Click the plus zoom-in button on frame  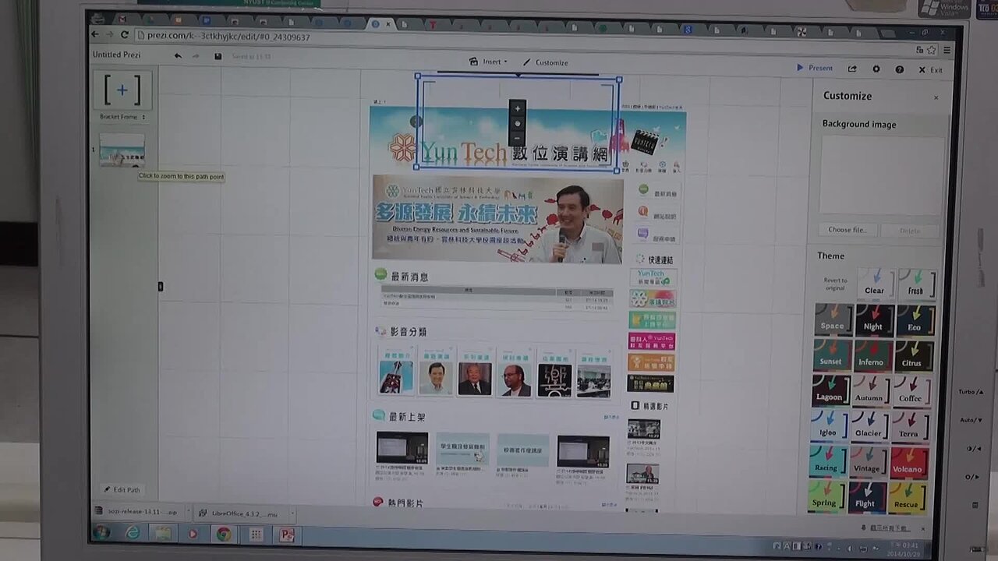[x=517, y=108]
